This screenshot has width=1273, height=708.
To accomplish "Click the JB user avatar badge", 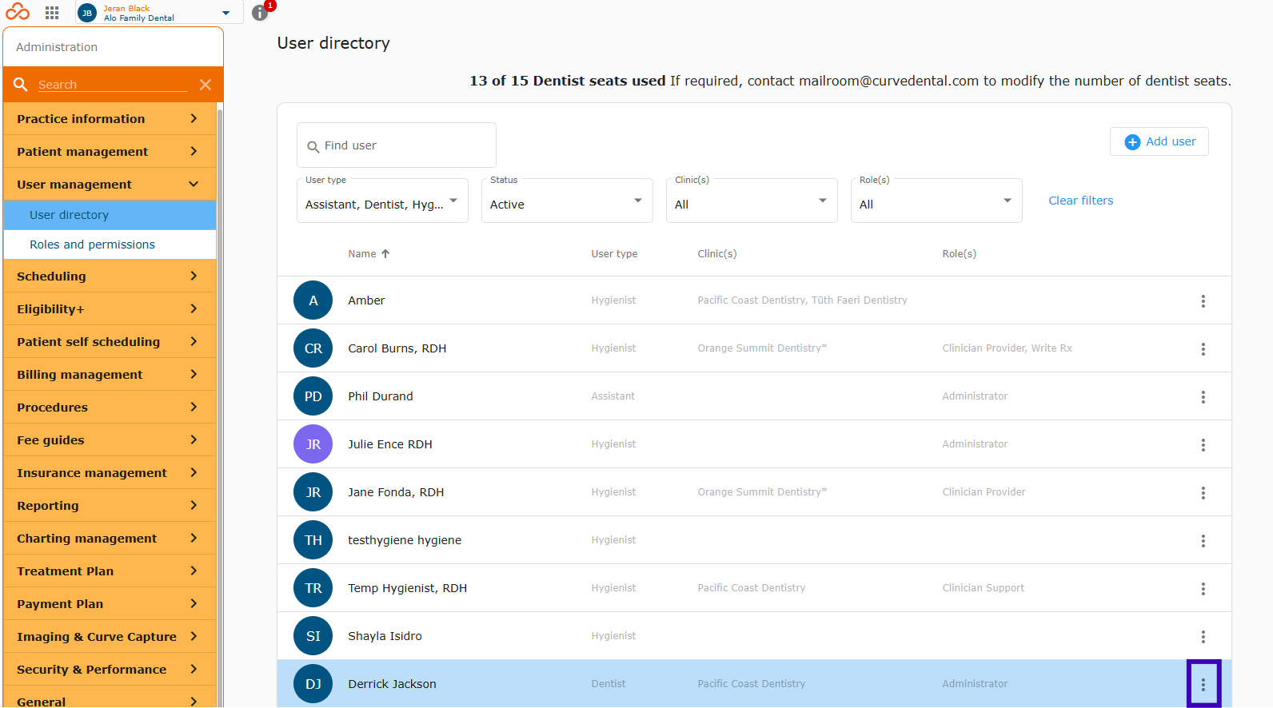I will coord(87,13).
